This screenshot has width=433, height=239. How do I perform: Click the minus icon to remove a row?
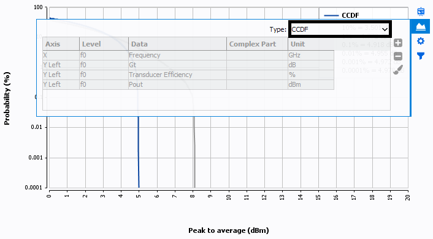tap(398, 56)
